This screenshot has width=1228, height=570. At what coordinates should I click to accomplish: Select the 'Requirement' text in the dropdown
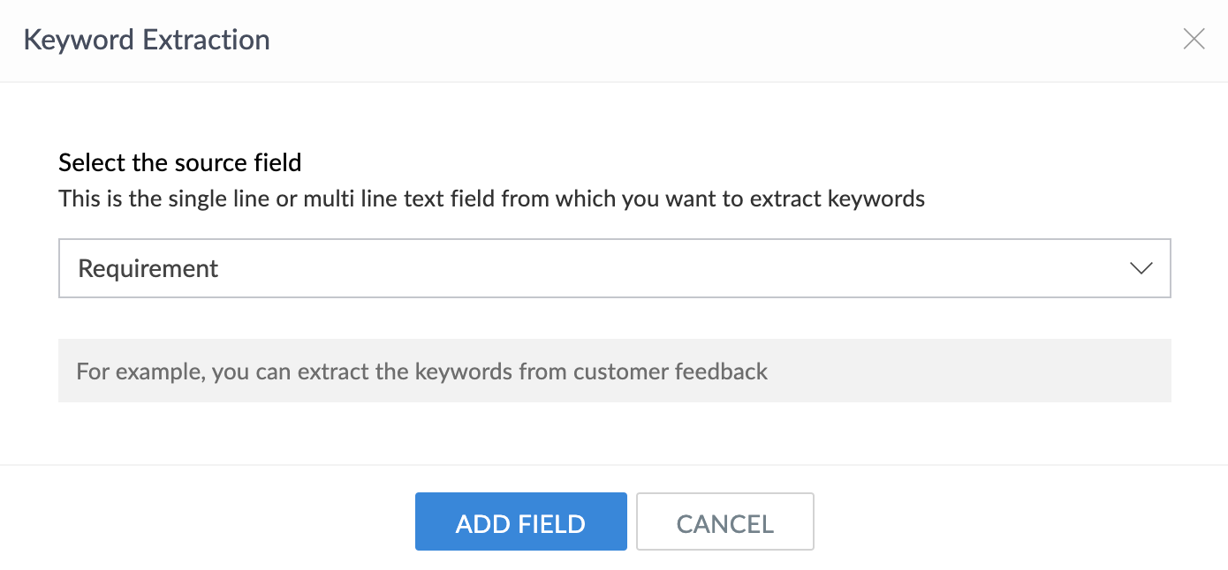[x=148, y=268]
